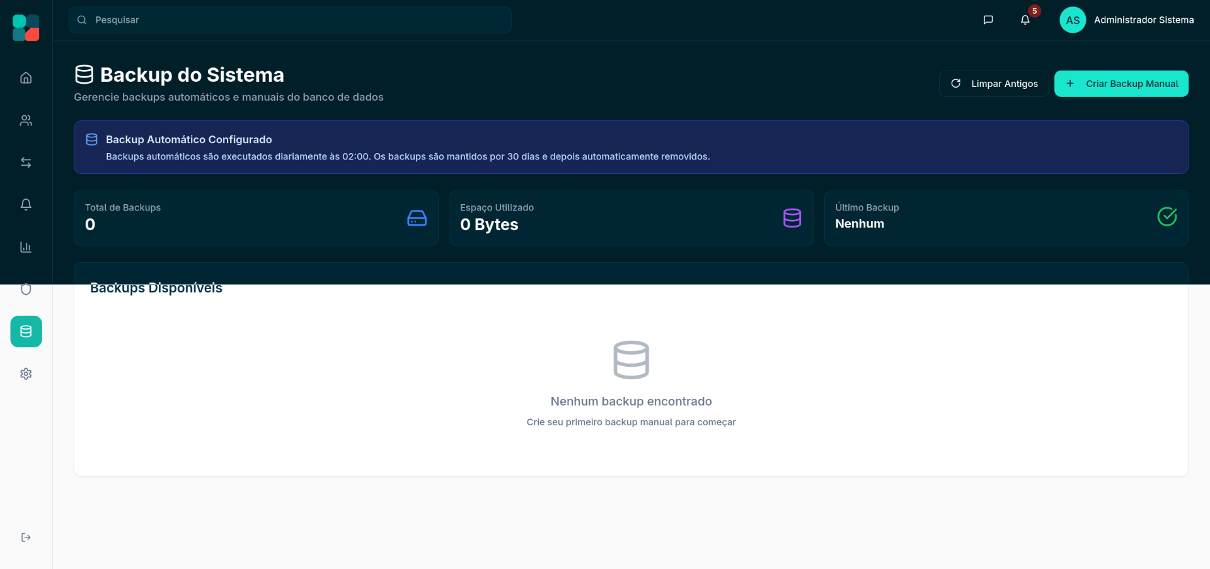Select the highlighted database backup sidebar icon
This screenshot has height=569, width=1210.
coord(26,331)
